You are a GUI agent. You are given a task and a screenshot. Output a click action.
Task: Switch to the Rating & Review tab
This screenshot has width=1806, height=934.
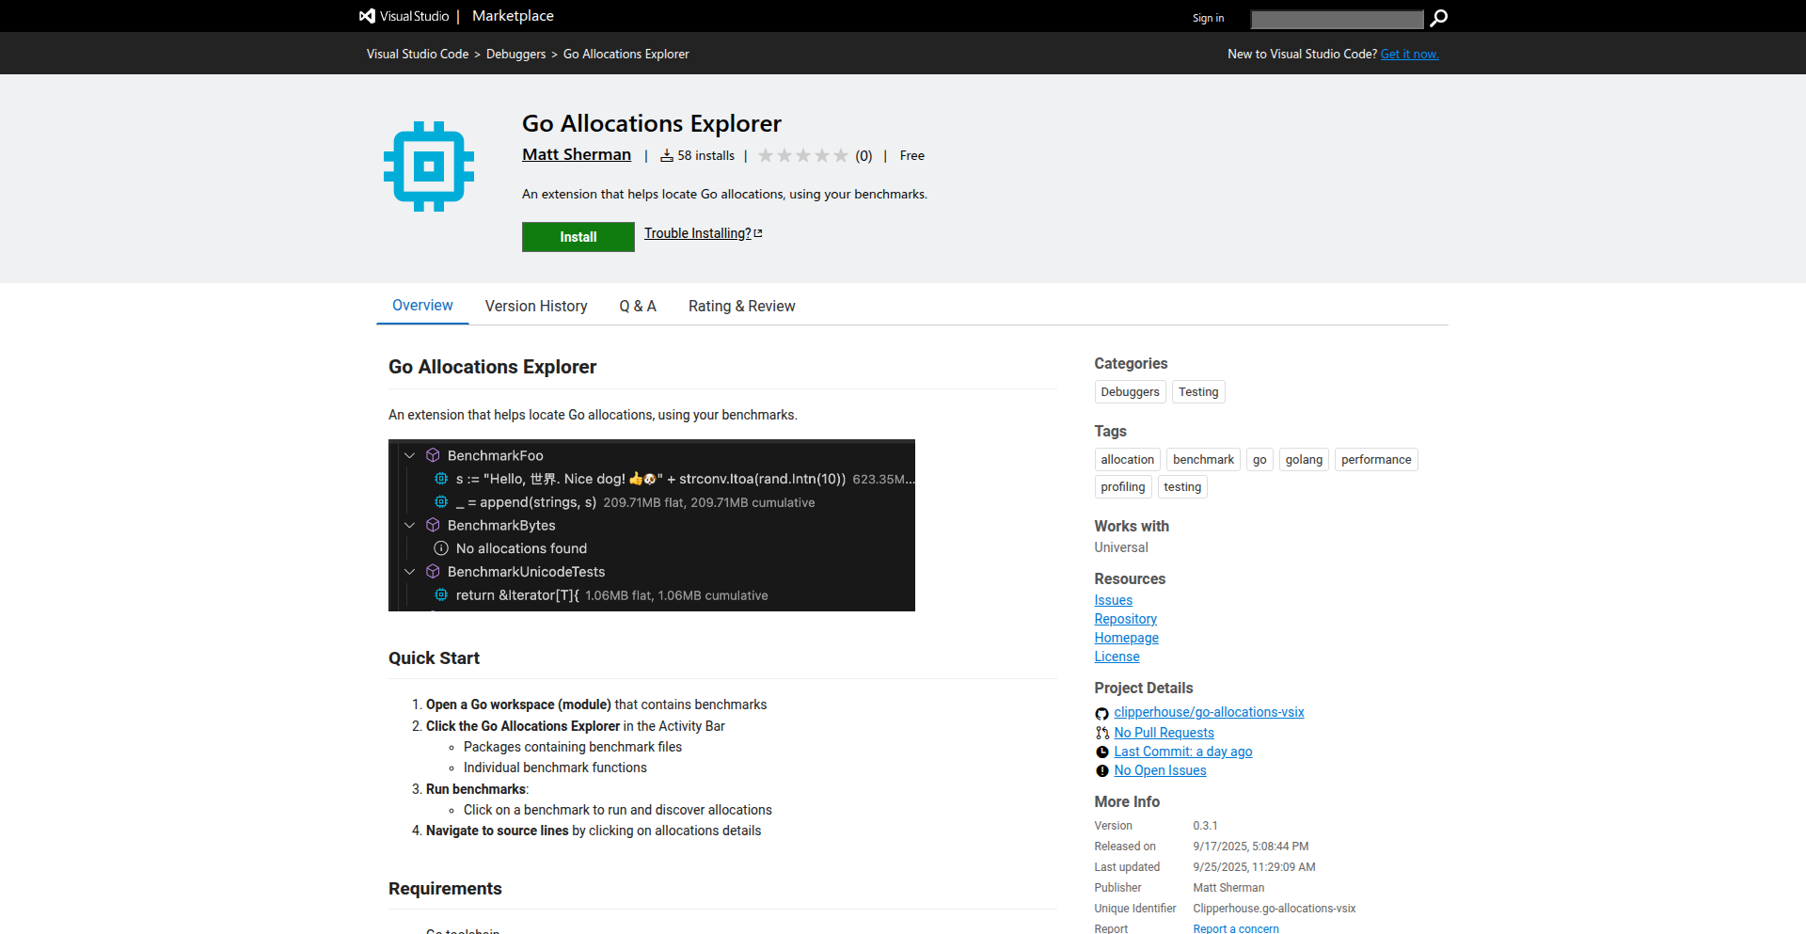coord(741,306)
